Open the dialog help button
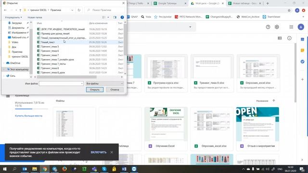308x173 pixels. point(122,17)
